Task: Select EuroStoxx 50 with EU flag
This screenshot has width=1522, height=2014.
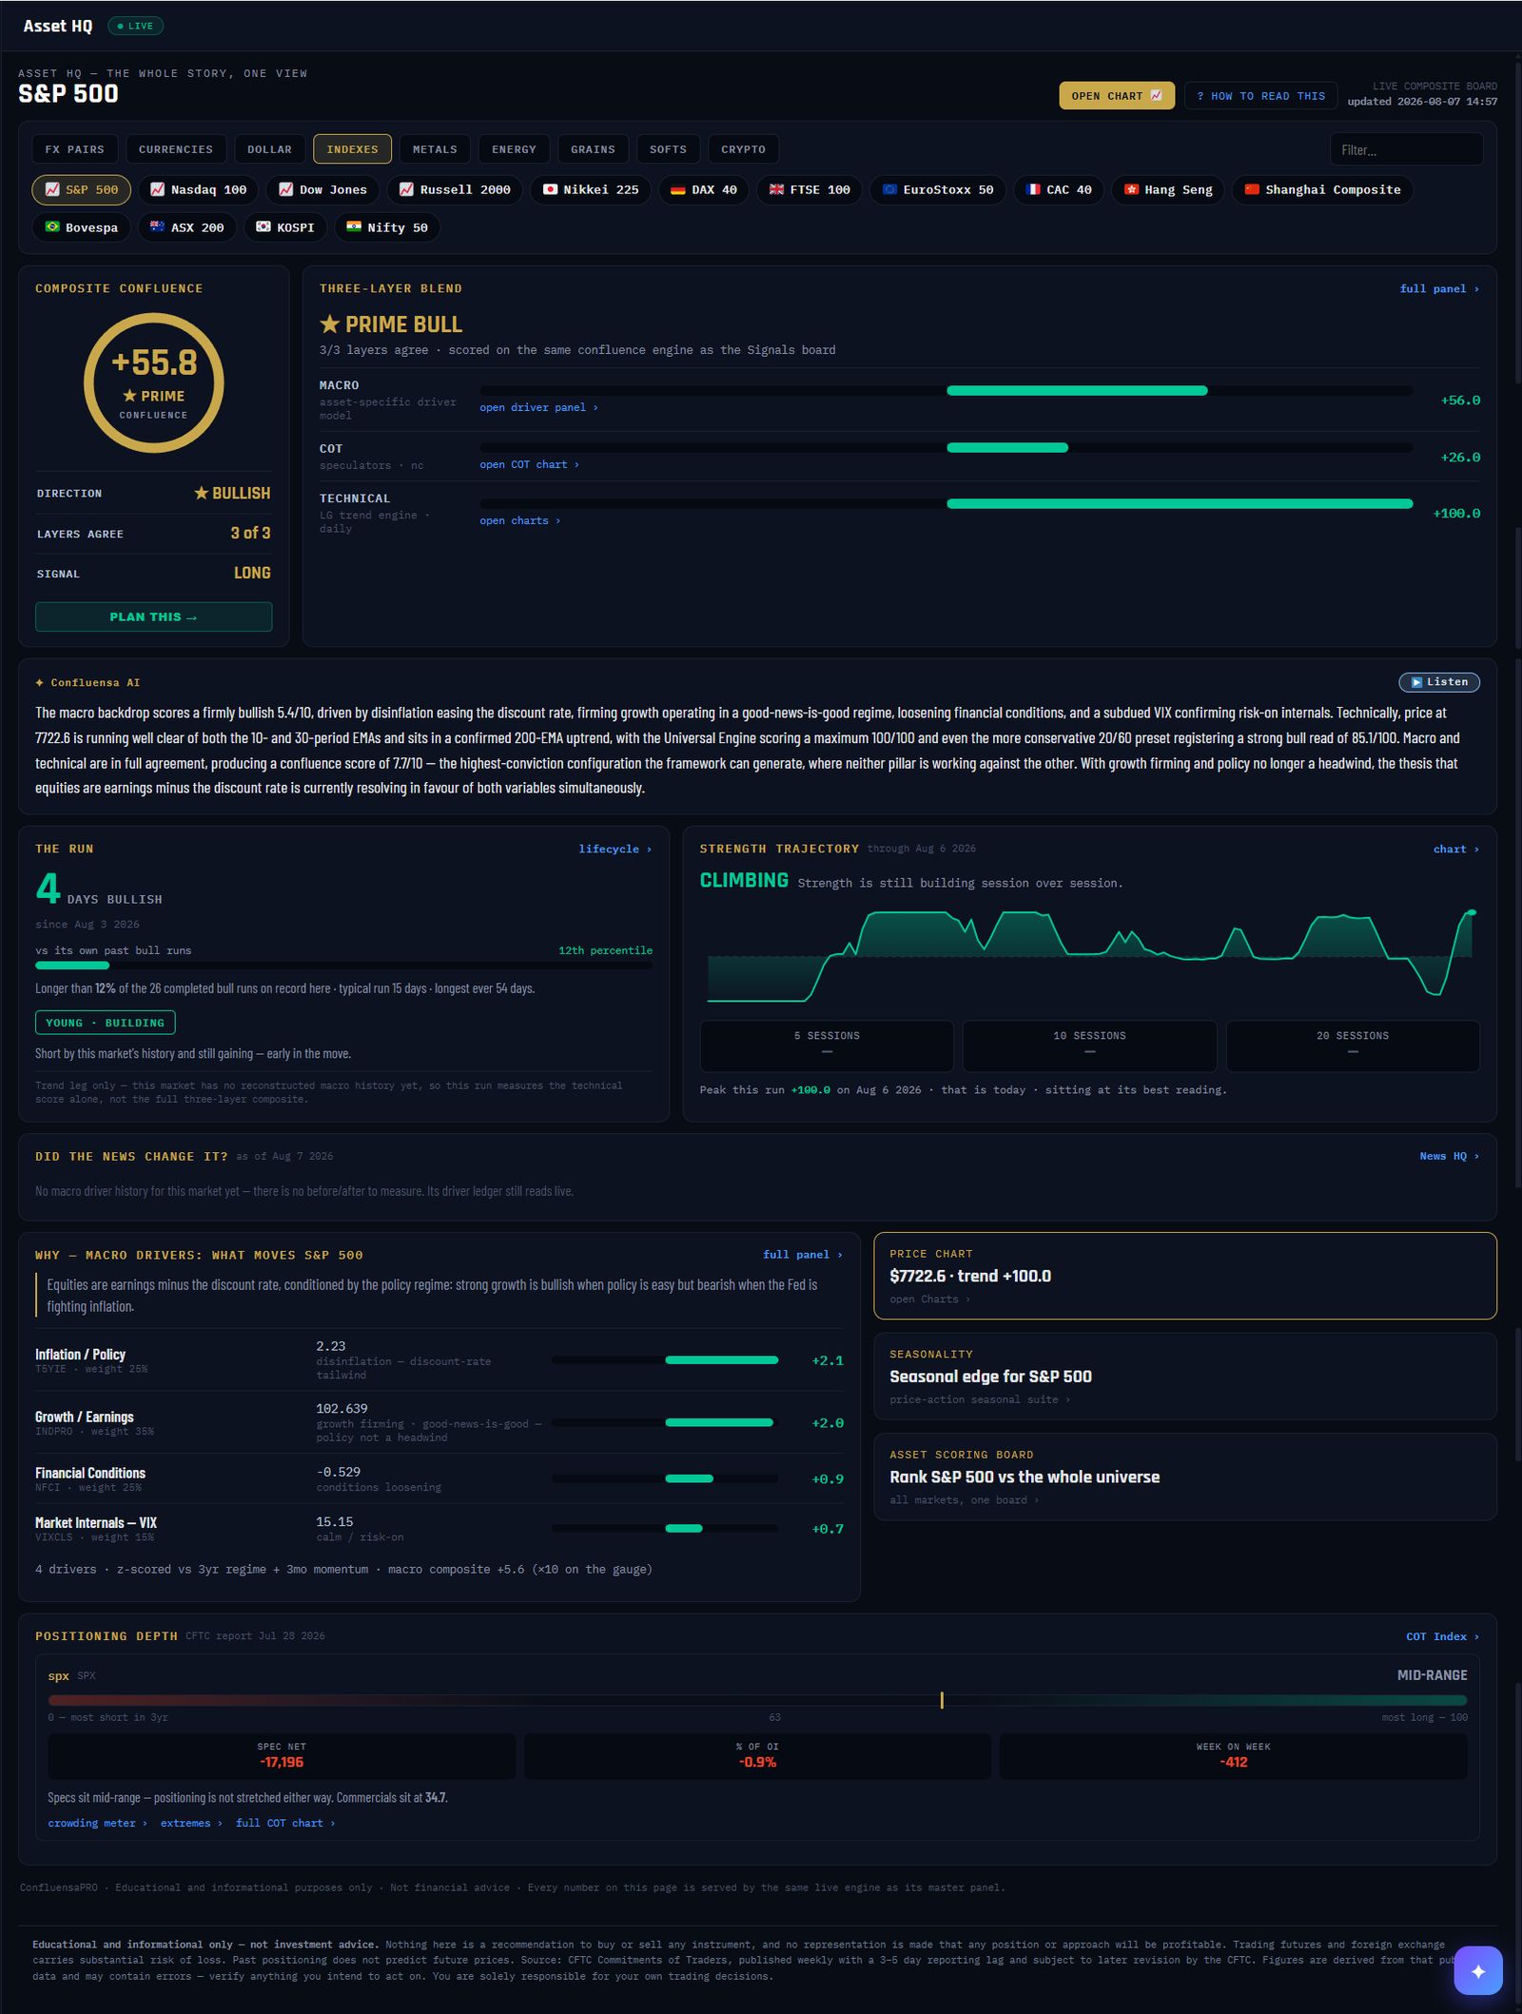Action: point(938,189)
